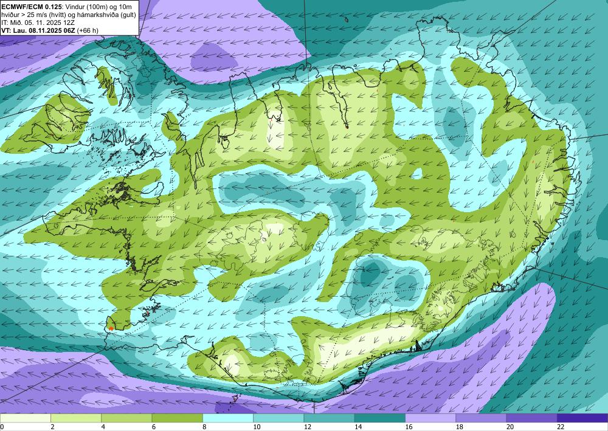Click the medium teal 12–14 m/s legend swatch

[x=329, y=418]
